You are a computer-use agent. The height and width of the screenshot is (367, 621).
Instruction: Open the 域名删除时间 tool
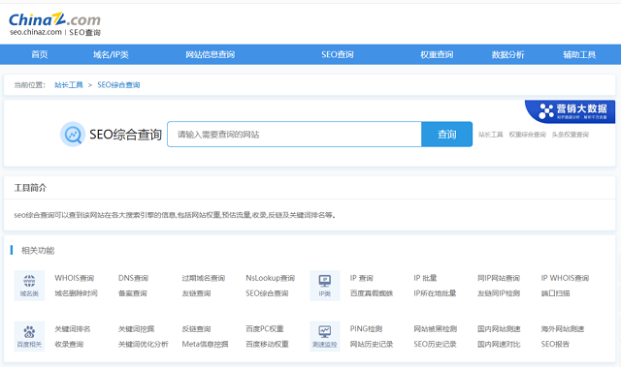[76, 293]
